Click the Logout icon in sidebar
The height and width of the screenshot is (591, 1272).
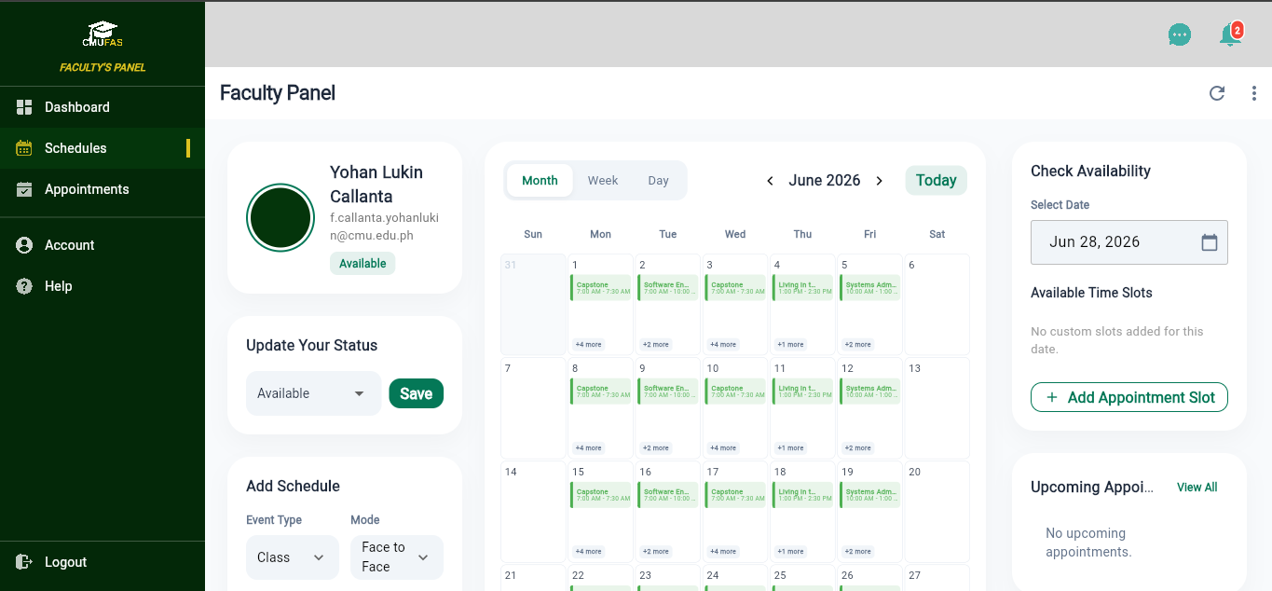pyautogui.click(x=24, y=562)
